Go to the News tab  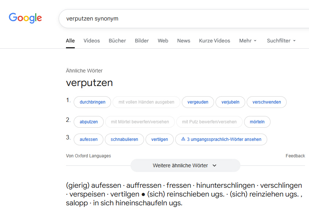click(184, 41)
